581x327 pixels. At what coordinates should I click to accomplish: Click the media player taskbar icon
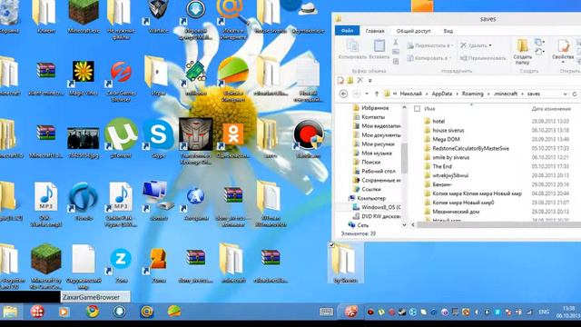64,312
